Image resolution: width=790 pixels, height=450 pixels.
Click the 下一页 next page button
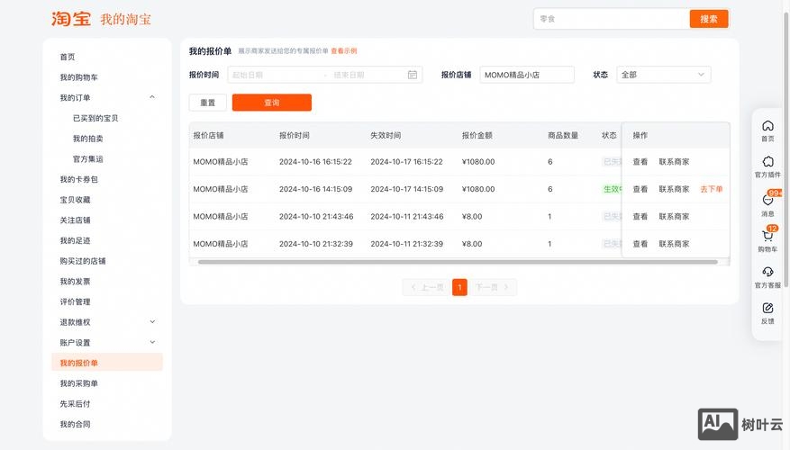pyautogui.click(x=493, y=287)
